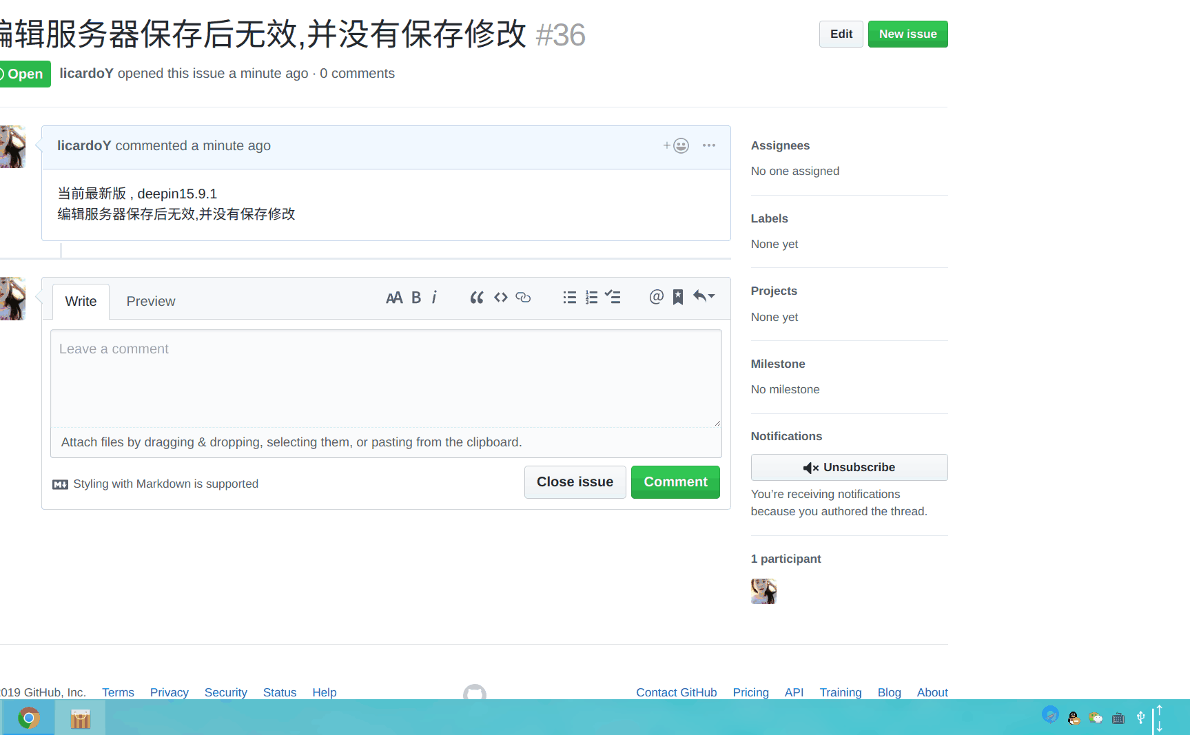Open saved replies using the bookmark icon
1190x735 pixels.
677,297
